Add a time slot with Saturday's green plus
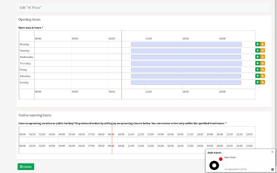This screenshot has height=173, width=277. [x=258, y=76]
